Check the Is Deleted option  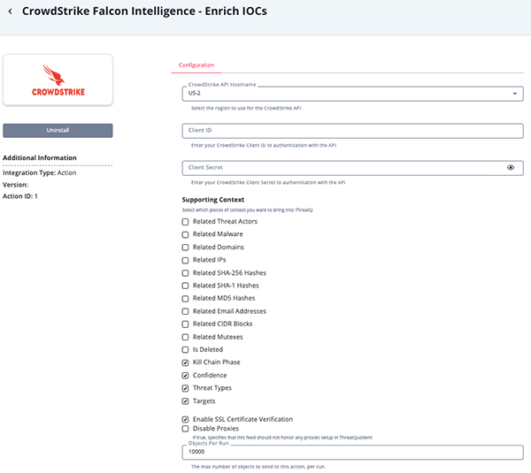click(x=185, y=350)
